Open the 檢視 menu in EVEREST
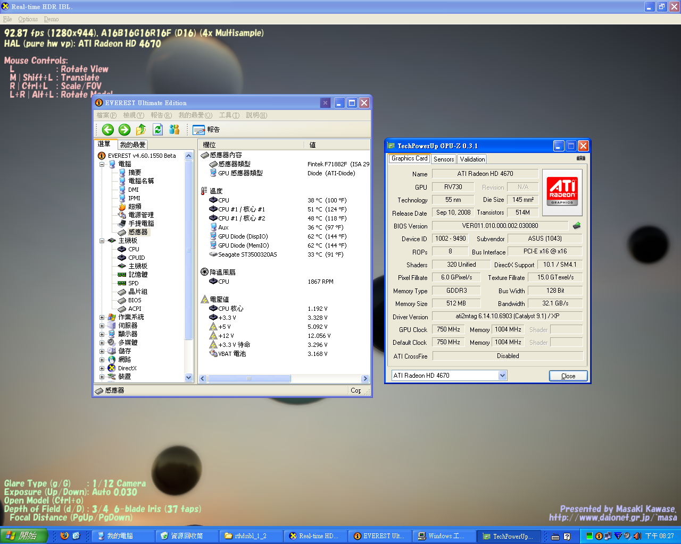 click(x=134, y=115)
